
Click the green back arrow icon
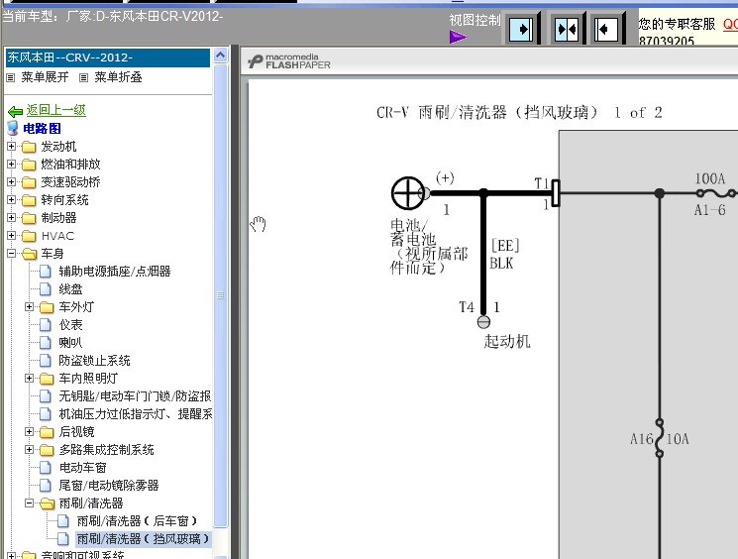coord(16,112)
